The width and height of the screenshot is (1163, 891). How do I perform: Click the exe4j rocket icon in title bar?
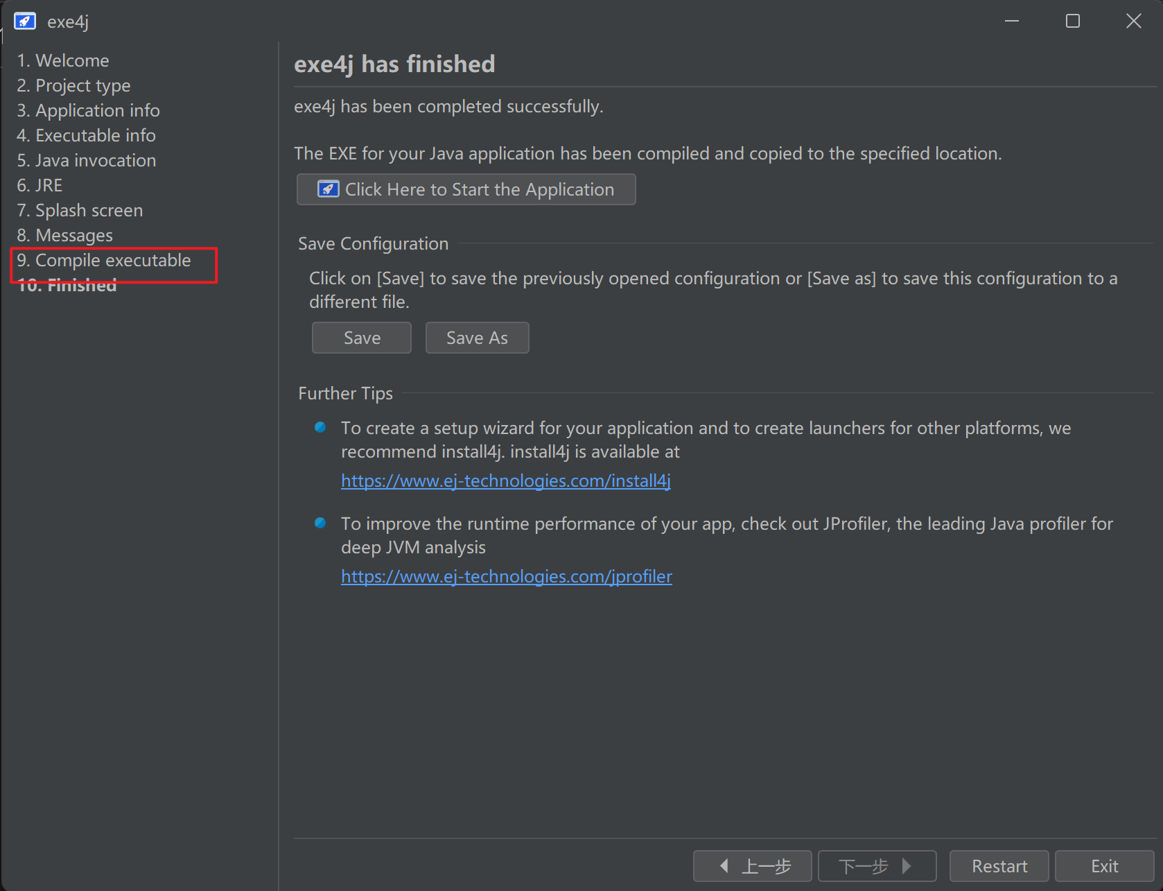25,21
